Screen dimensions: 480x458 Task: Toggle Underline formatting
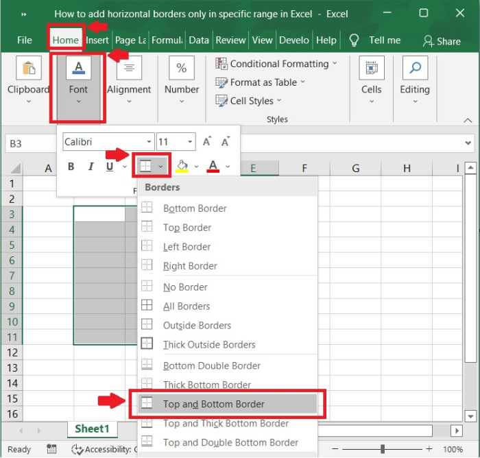[110, 166]
